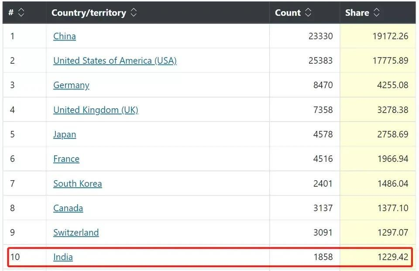Go to the France link
The image size is (419, 271).
[66, 159]
